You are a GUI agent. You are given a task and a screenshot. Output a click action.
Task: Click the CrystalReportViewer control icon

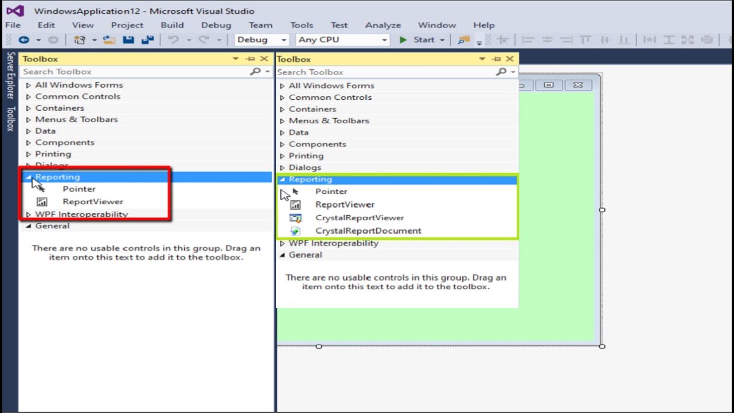coord(295,218)
